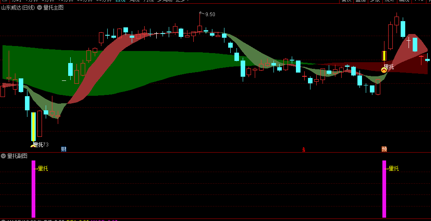Select the yellow candle above the right 里托 icon
431x221 pixels.
tap(384, 56)
